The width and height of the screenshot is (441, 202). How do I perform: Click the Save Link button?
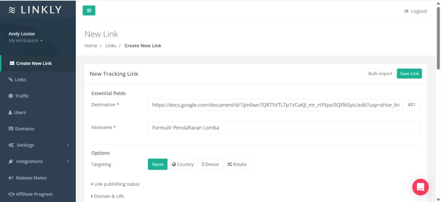pyautogui.click(x=409, y=73)
